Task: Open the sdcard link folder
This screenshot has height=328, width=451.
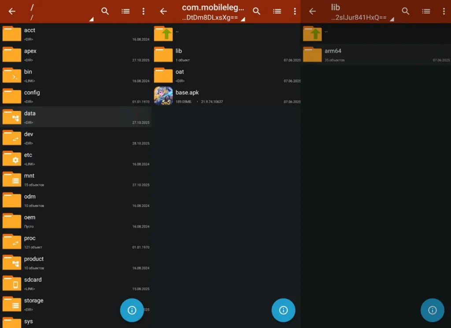Action: click(x=12, y=283)
